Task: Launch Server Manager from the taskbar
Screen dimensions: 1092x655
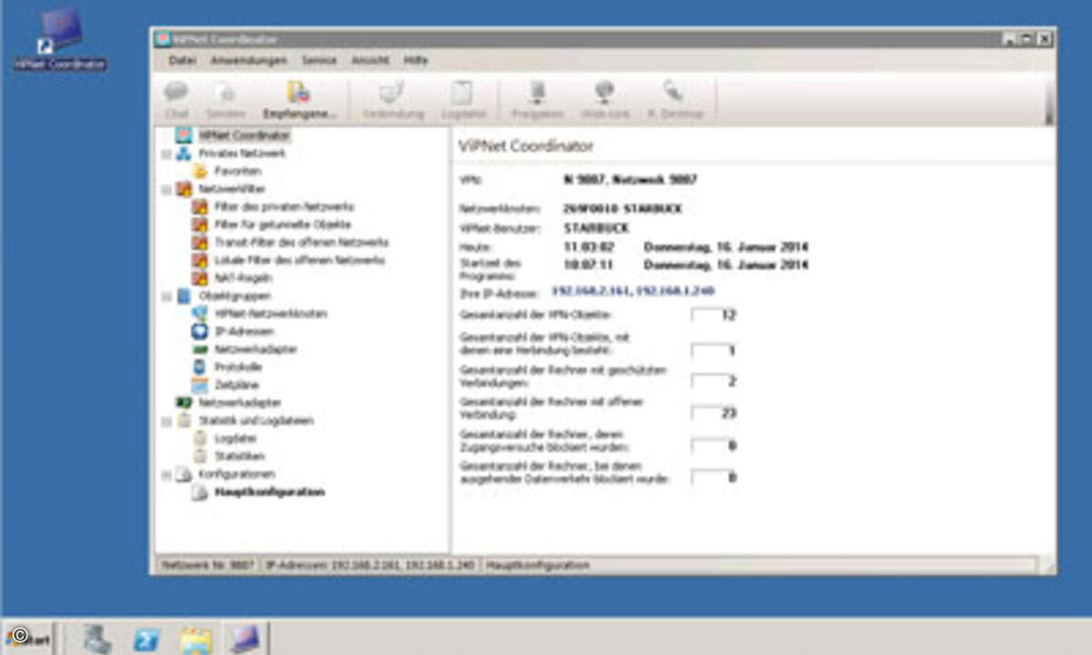Action: pyautogui.click(x=97, y=639)
